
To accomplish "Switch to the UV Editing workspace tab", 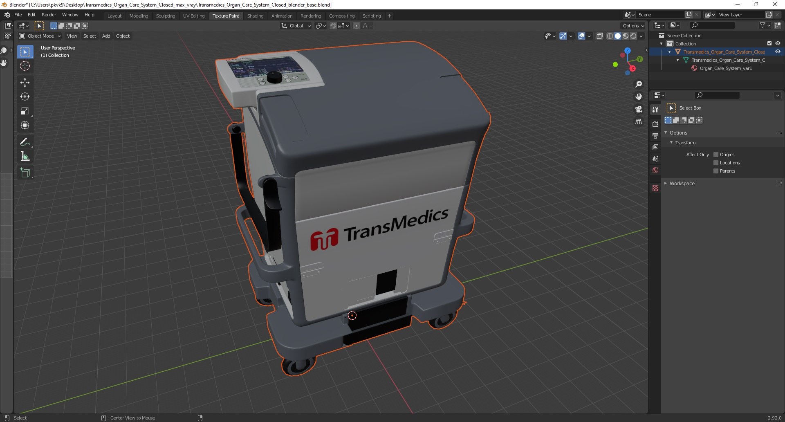I will 194,16.
